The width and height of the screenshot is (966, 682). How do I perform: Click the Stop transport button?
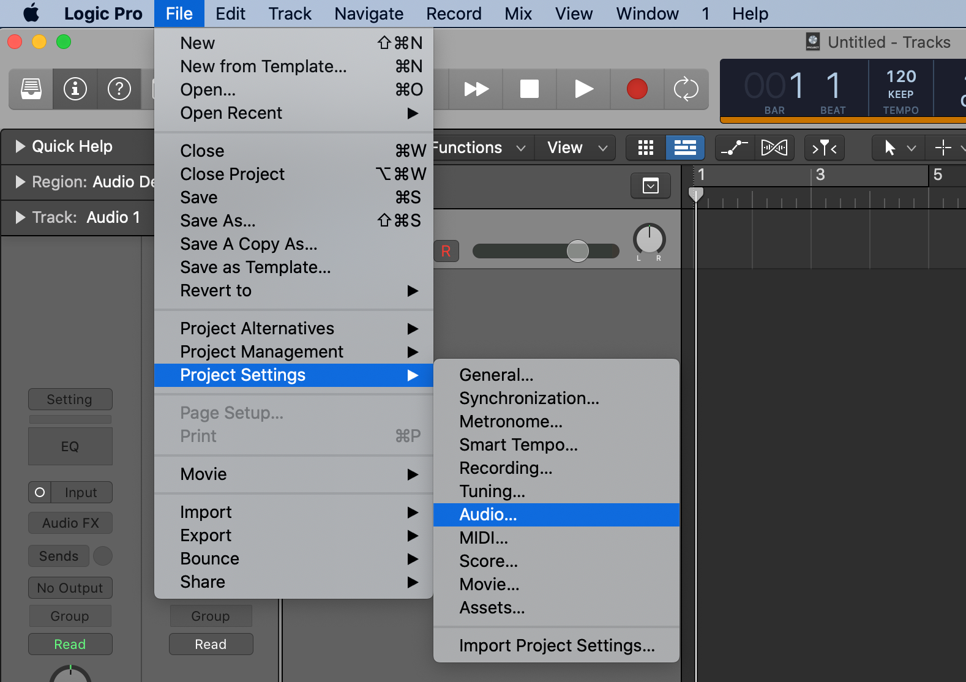530,89
